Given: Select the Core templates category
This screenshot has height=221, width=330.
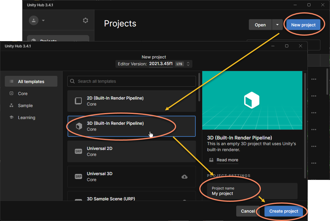Looking at the screenshot, I should click(x=23, y=94).
